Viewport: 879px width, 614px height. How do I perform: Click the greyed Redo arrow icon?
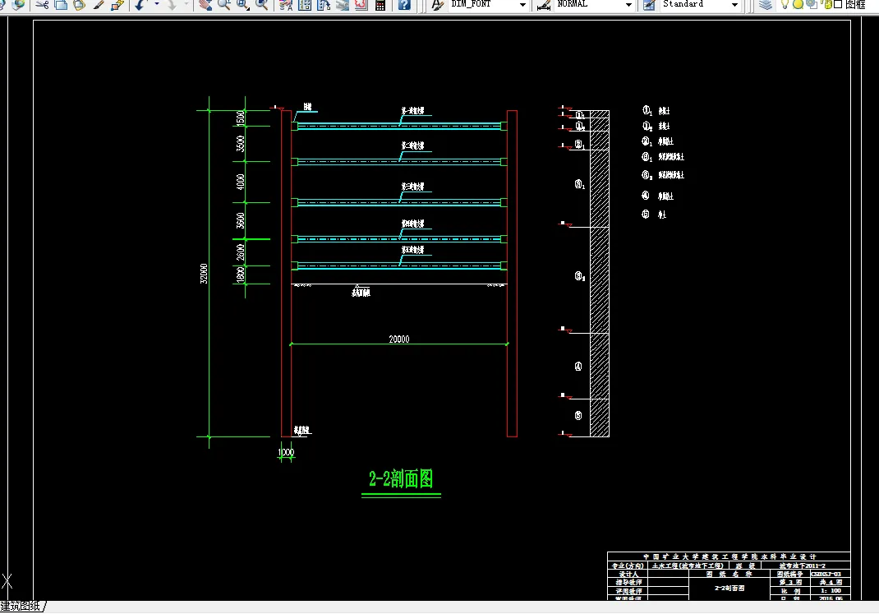tap(172, 4)
